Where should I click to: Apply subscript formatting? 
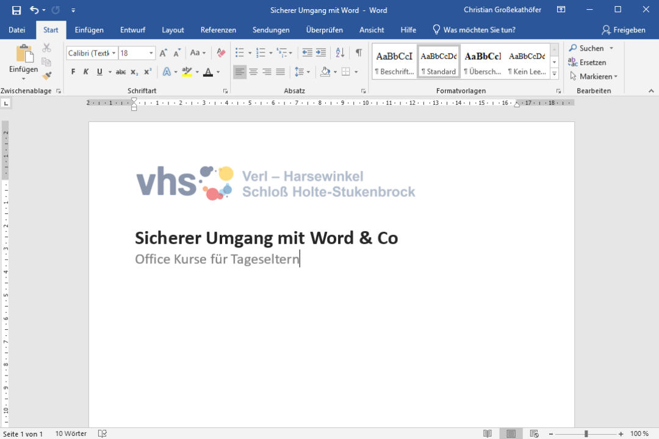[134, 72]
